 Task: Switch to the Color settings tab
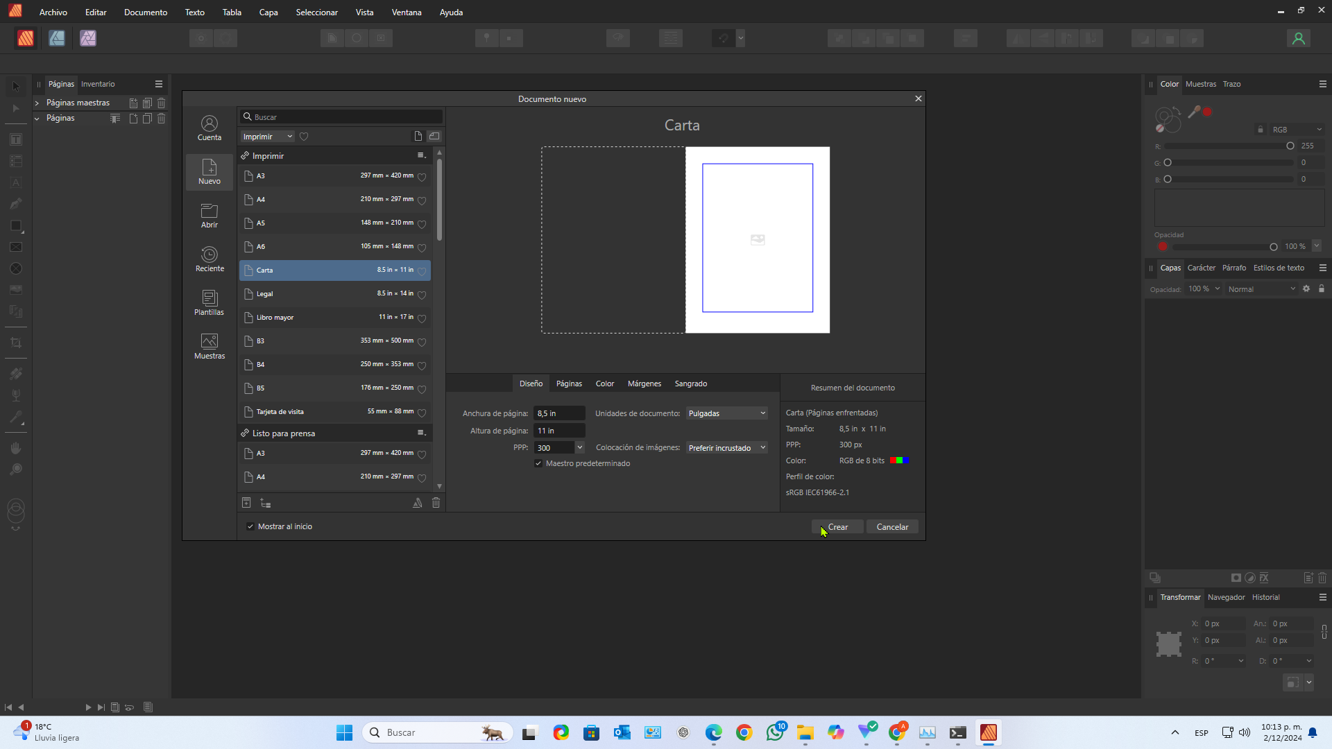[x=605, y=384]
